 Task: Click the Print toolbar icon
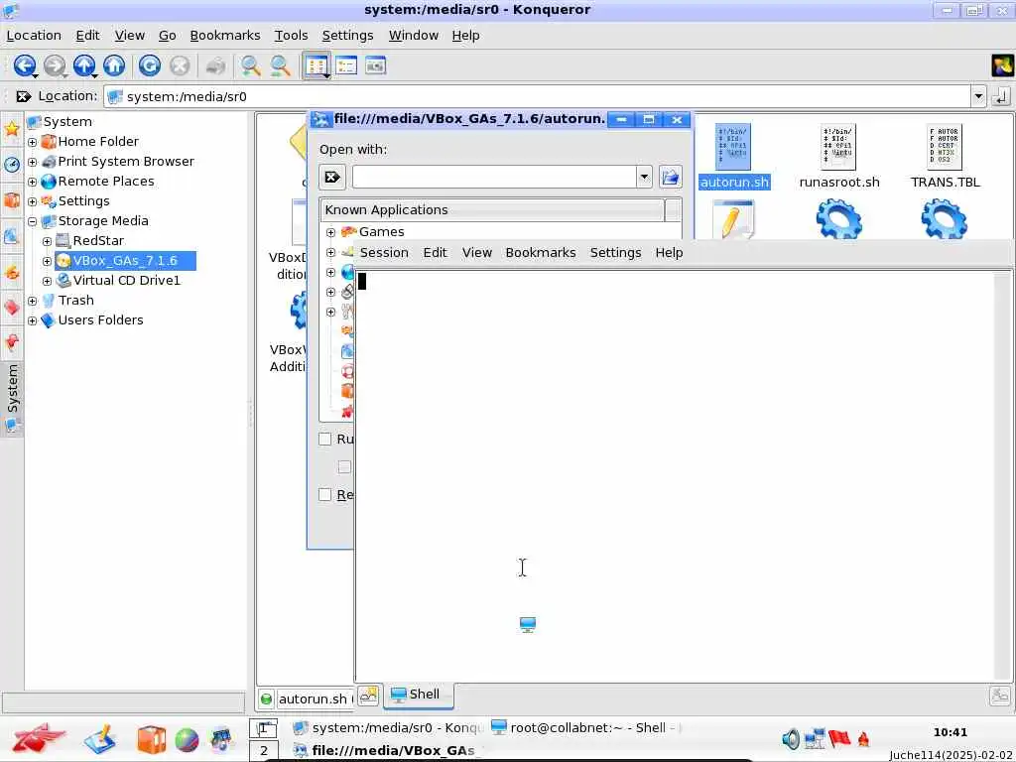click(x=215, y=65)
